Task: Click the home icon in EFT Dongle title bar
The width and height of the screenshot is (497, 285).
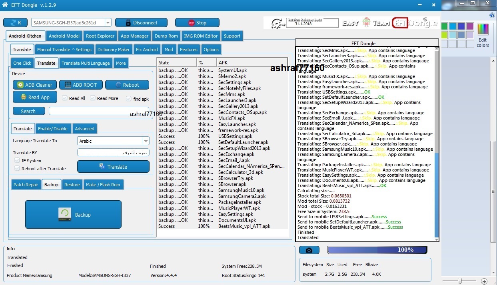Action: (5, 5)
